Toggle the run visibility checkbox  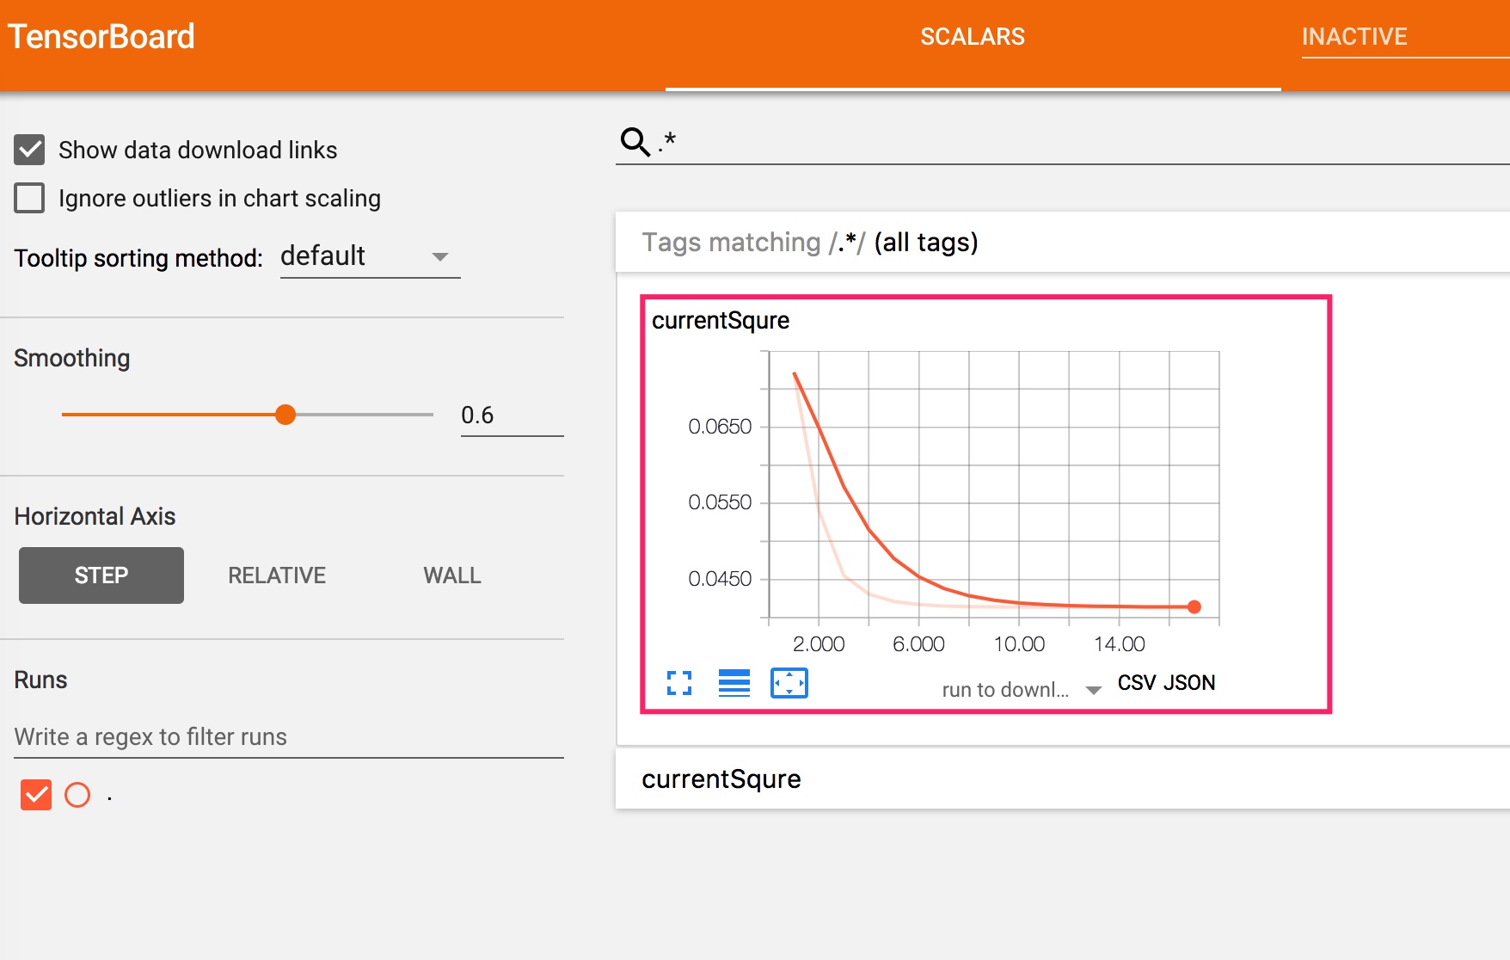[x=36, y=795]
